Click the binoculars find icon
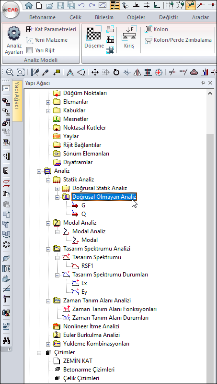This screenshot has height=384, width=217. pos(6,340)
